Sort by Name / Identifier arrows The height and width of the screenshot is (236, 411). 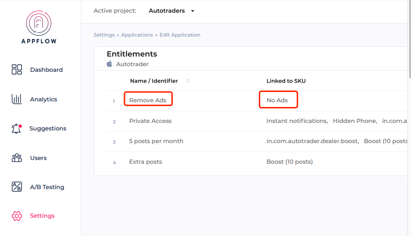188,81
